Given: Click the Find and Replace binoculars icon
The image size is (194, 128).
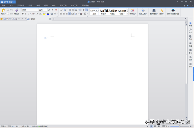Looking at the screenshot, I should (x=154, y=10).
